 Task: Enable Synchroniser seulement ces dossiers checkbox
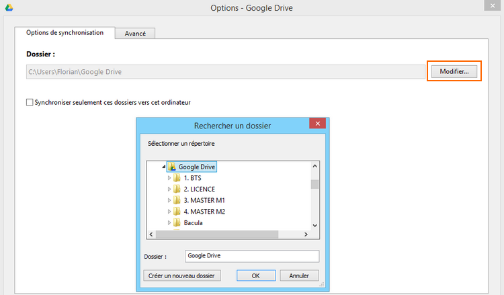[x=30, y=102]
